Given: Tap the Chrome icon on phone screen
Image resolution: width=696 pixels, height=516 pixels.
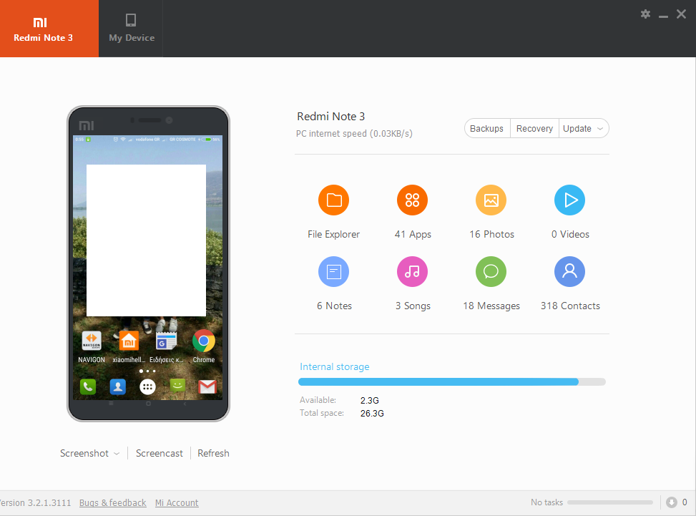Looking at the screenshot, I should point(204,341).
